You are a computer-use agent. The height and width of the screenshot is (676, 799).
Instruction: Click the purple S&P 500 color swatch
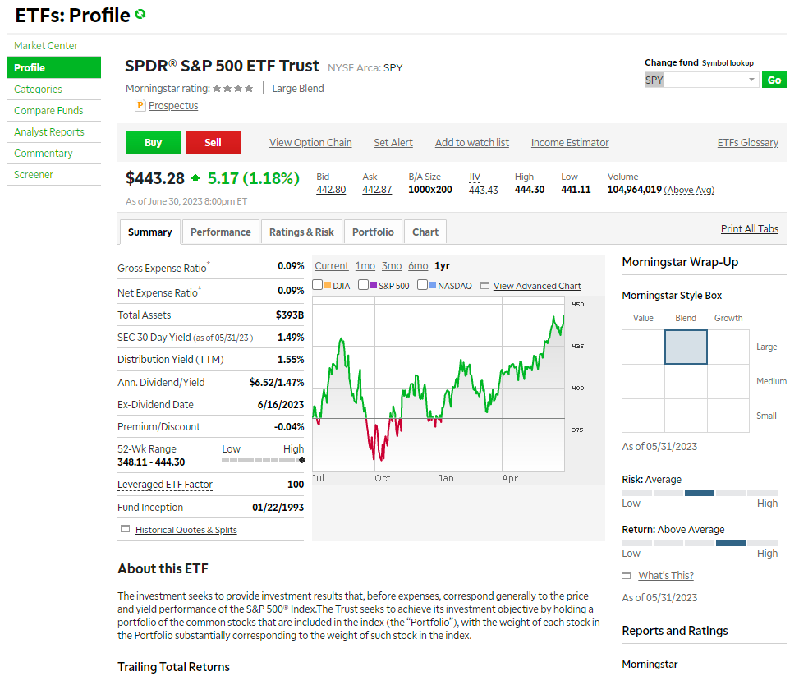[x=374, y=285]
